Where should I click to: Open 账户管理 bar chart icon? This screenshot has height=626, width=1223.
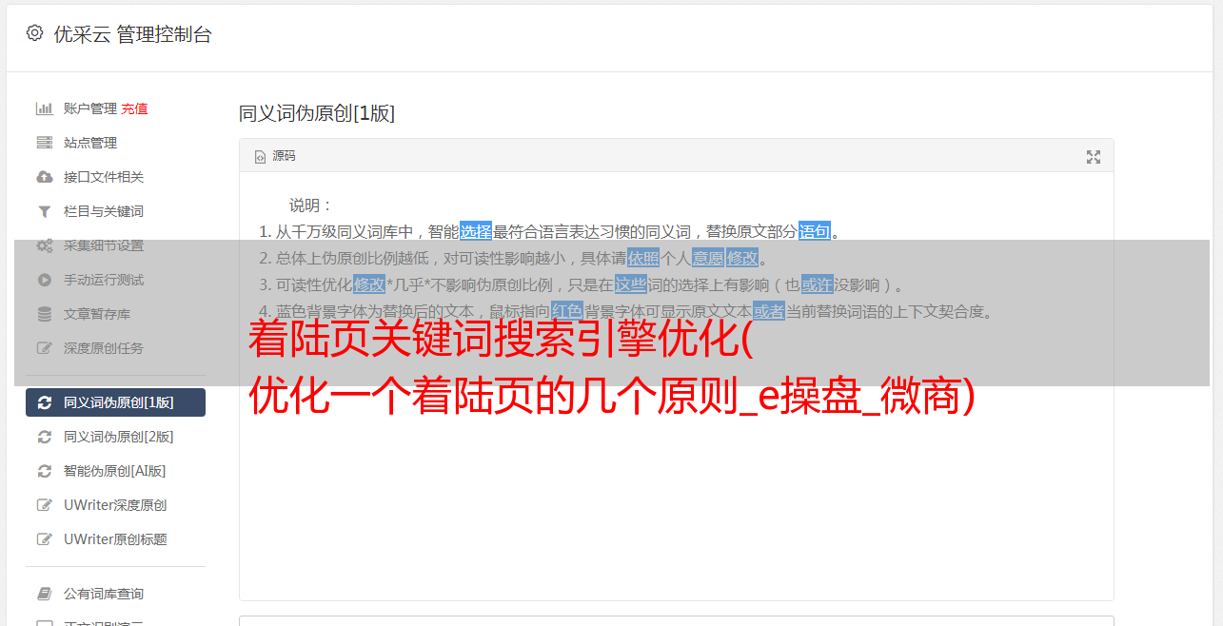coord(44,108)
